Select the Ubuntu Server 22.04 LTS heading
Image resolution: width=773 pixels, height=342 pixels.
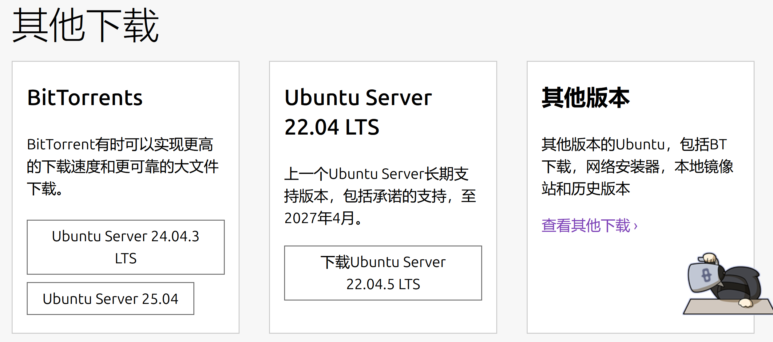(358, 112)
